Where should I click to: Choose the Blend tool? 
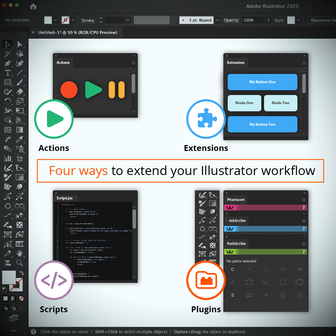click(x=8, y=149)
